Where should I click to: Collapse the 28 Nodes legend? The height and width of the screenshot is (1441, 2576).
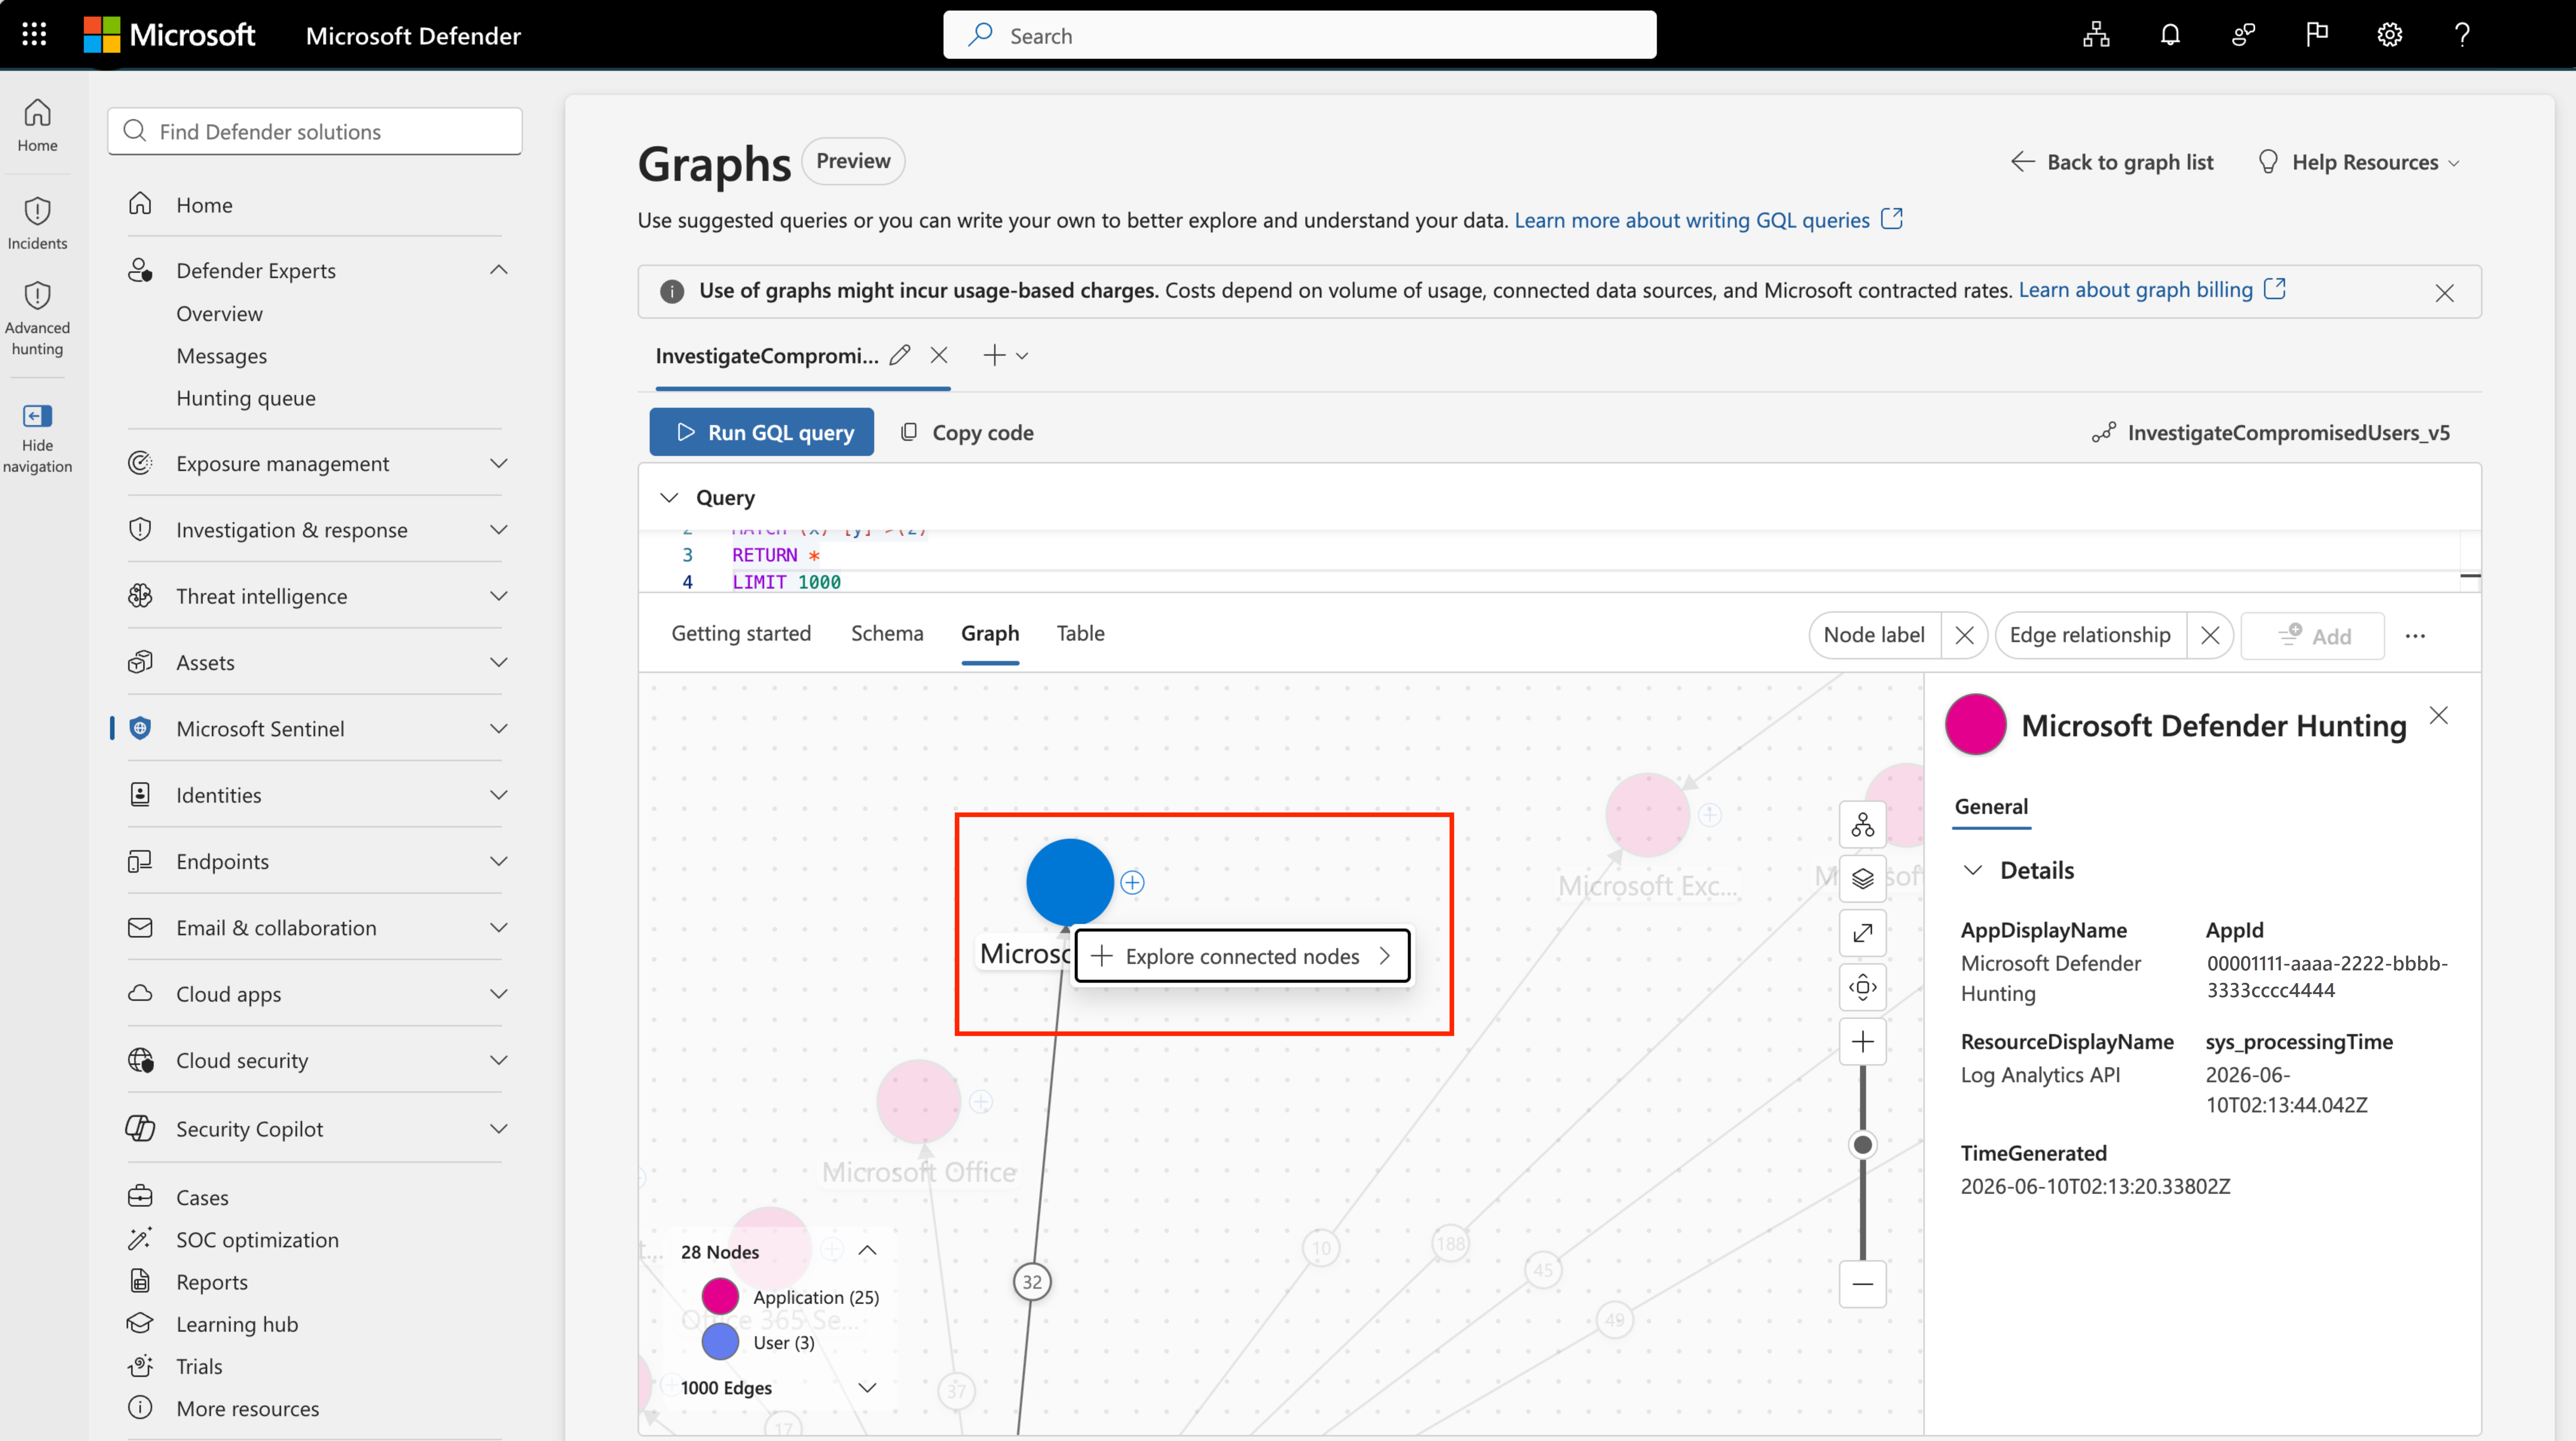click(867, 1251)
